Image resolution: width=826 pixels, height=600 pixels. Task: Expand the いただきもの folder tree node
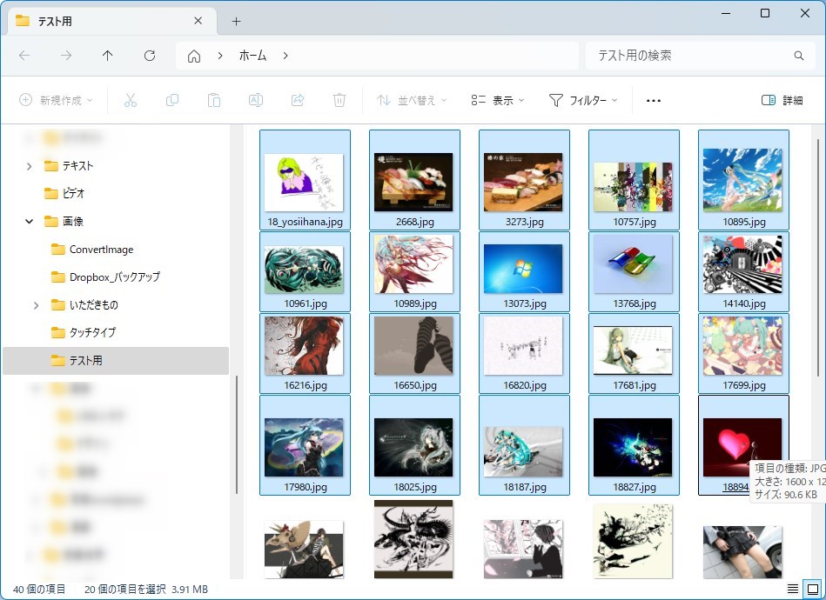pyautogui.click(x=36, y=305)
